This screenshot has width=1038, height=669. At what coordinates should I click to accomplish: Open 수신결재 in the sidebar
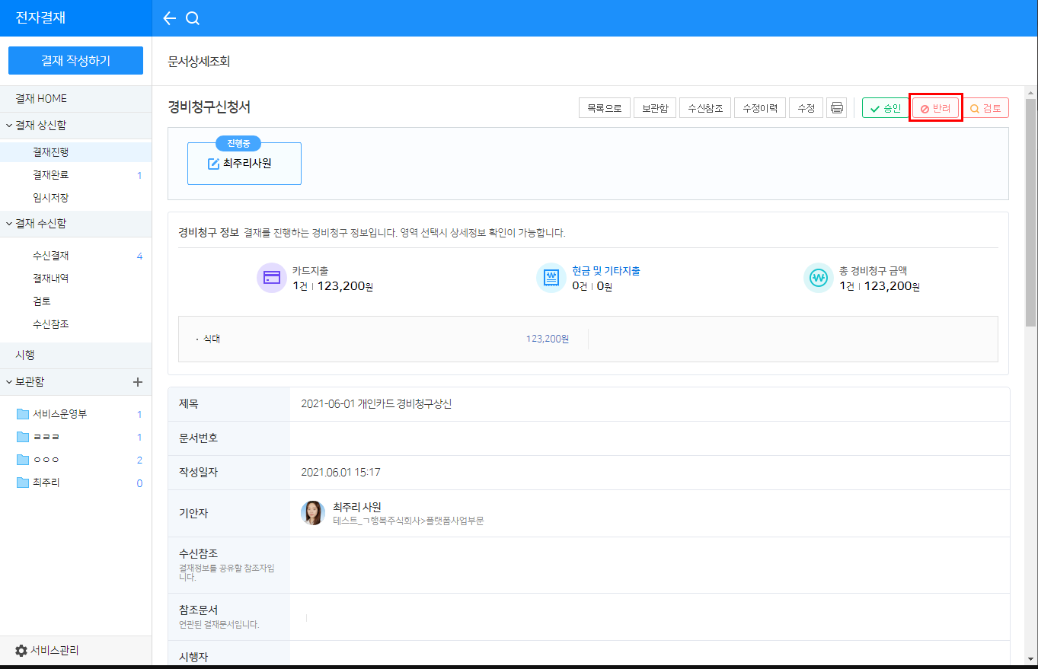pos(51,256)
